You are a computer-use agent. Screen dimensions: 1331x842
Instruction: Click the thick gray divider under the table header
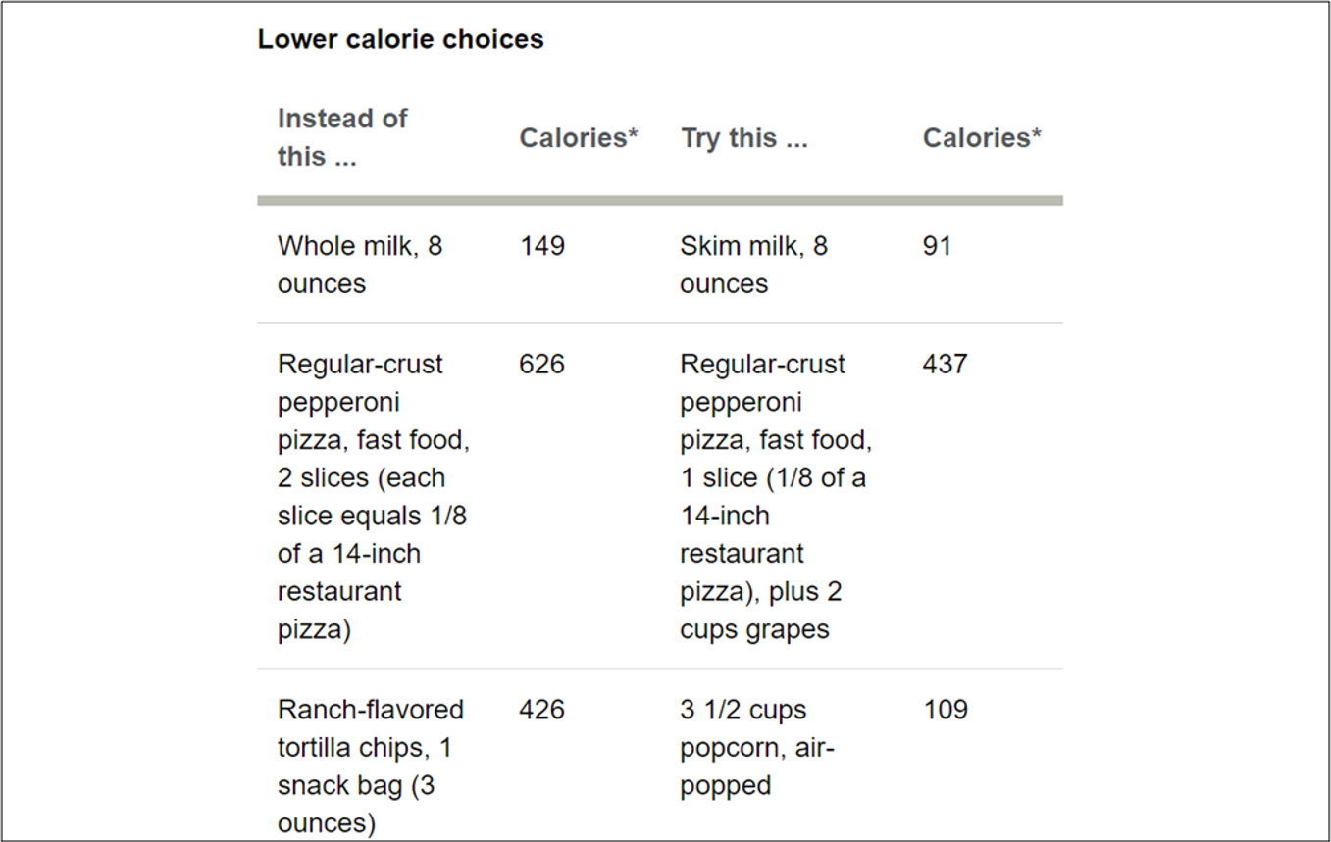pyautogui.click(x=659, y=201)
